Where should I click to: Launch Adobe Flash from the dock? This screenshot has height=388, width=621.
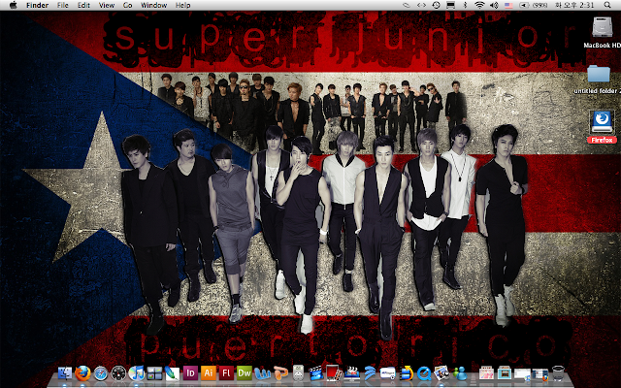(226, 372)
